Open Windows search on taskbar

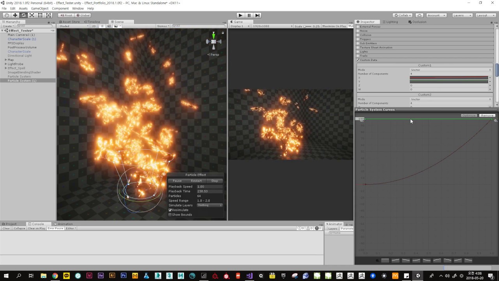pyautogui.click(x=19, y=276)
